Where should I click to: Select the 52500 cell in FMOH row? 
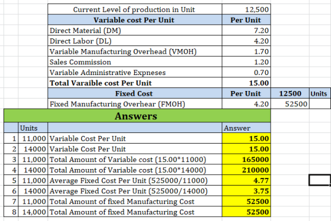point(290,103)
